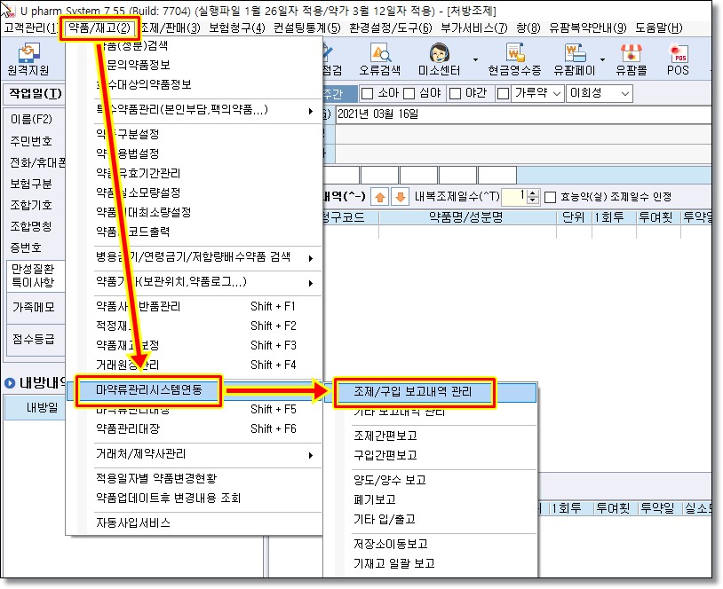Open the POS toolbar icon
The width and height of the screenshot is (723, 589).
678,60
